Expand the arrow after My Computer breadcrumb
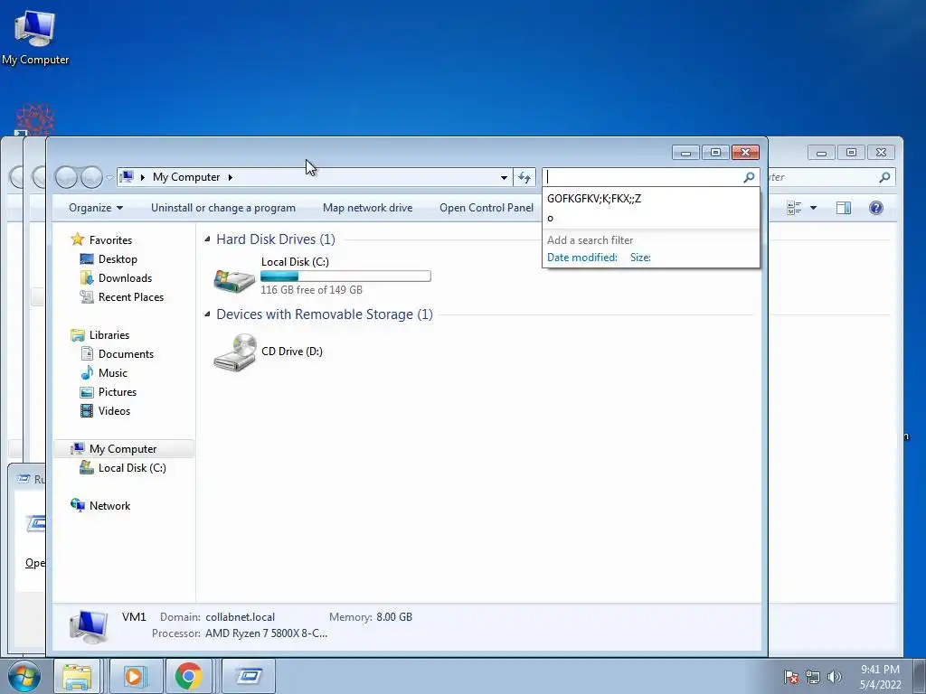Screen dimensions: 926x694 coord(231,177)
